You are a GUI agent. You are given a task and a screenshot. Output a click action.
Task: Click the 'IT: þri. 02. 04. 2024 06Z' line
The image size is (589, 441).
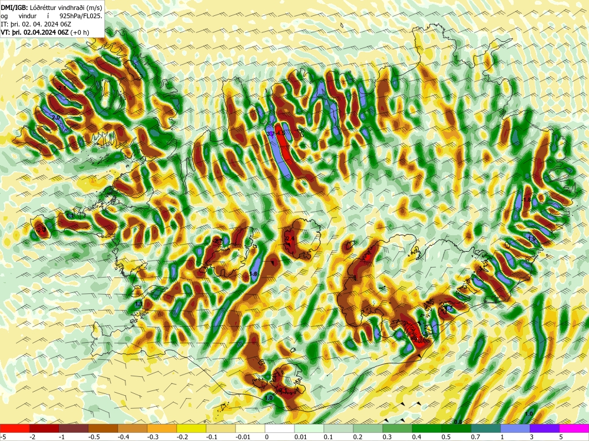coord(36,24)
